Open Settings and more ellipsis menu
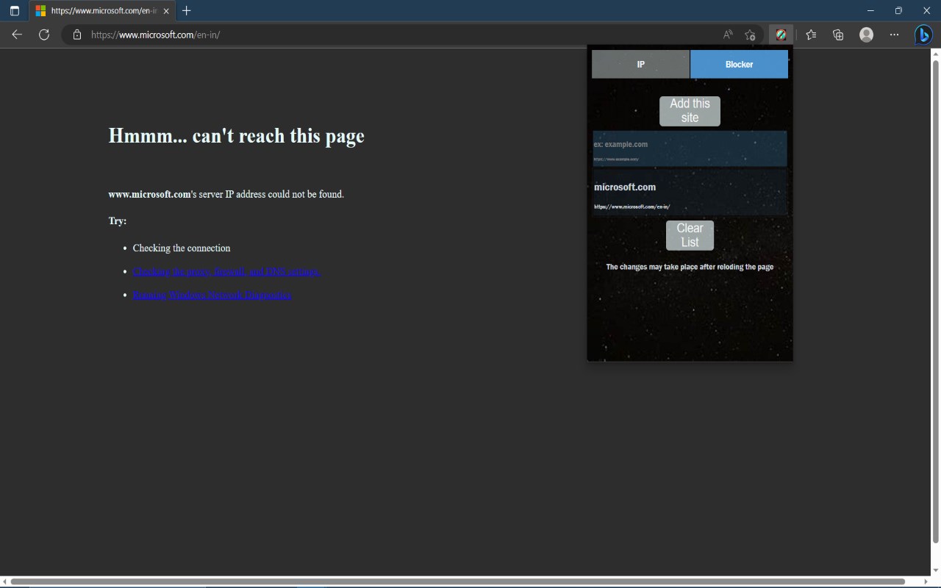The width and height of the screenshot is (941, 588). click(894, 35)
